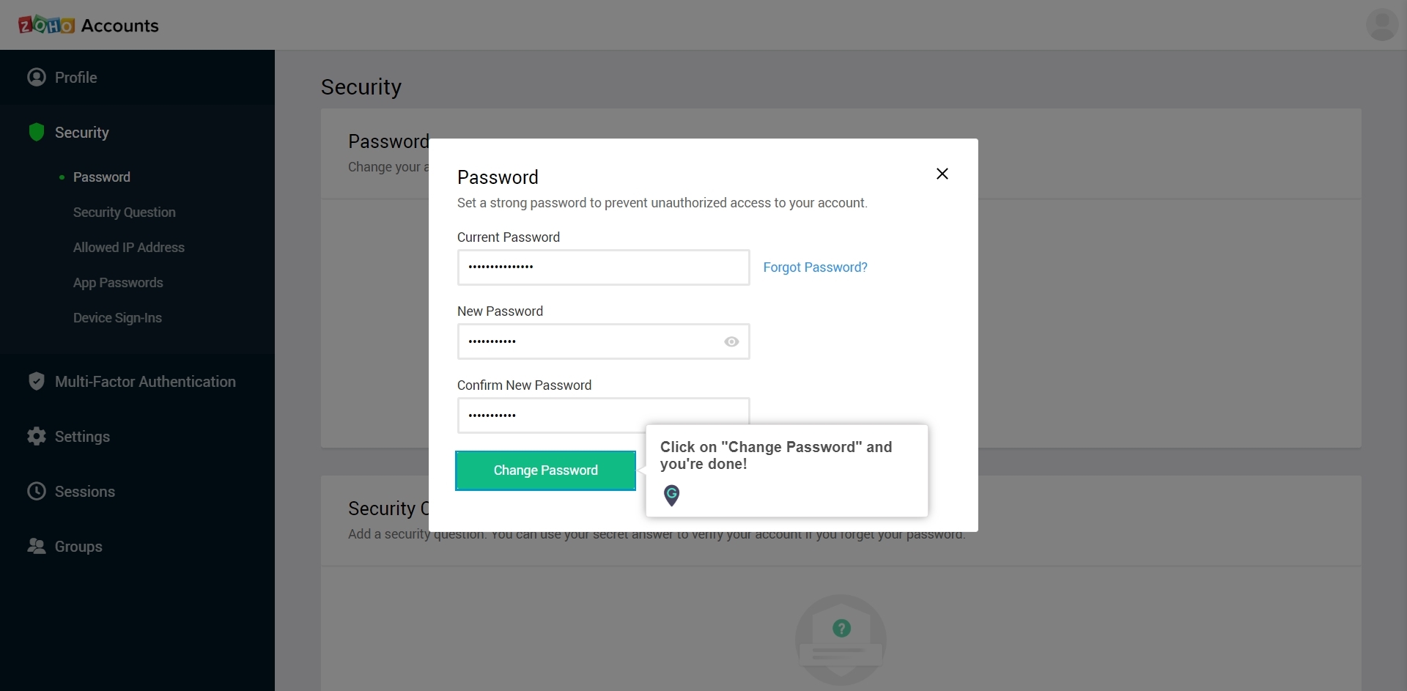Click the Sessions clock icon

tap(37, 491)
